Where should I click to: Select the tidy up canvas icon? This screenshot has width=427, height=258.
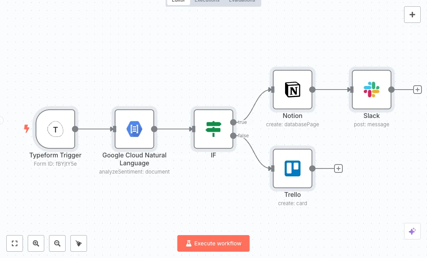point(78,243)
